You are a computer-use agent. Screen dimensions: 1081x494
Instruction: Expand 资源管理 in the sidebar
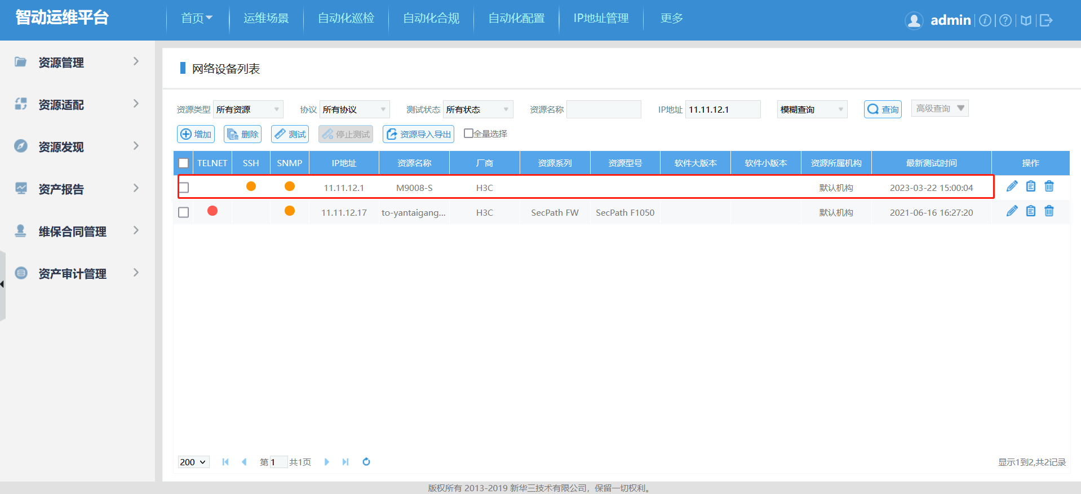[x=77, y=63]
